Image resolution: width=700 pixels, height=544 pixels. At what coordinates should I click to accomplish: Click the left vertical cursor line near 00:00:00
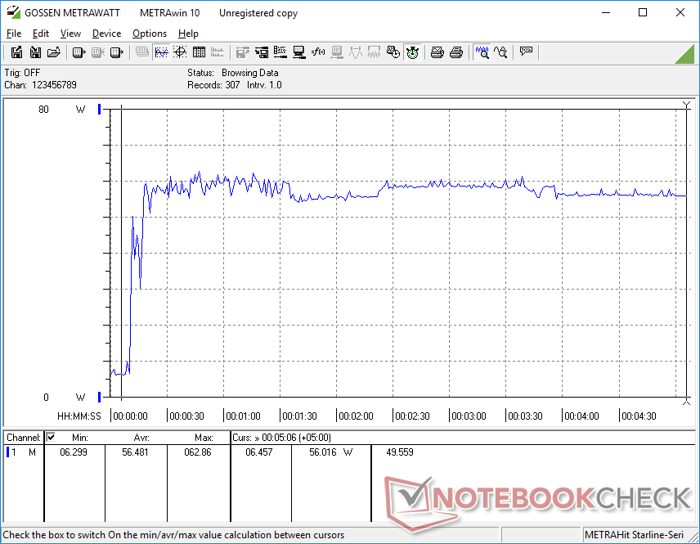[121, 252]
